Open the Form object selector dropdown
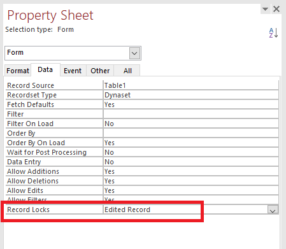 coord(134,53)
